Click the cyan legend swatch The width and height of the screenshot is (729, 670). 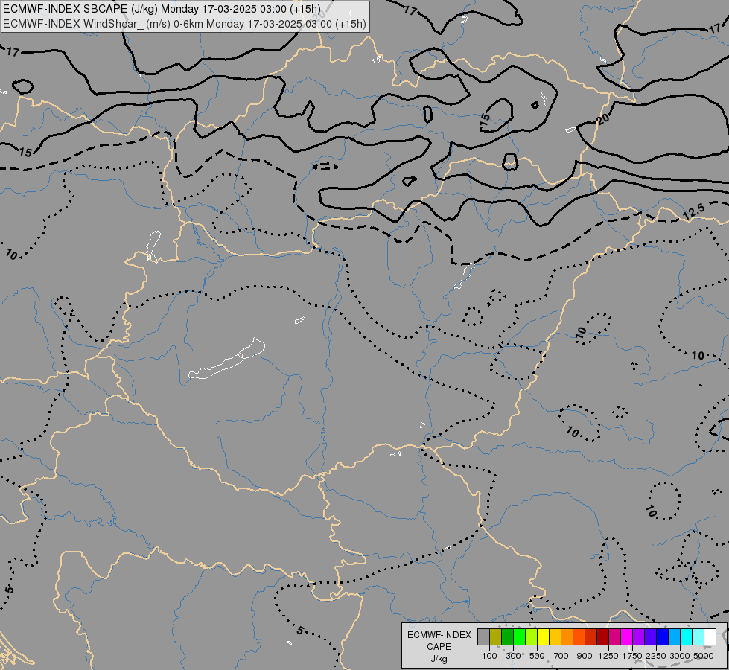pos(687,637)
